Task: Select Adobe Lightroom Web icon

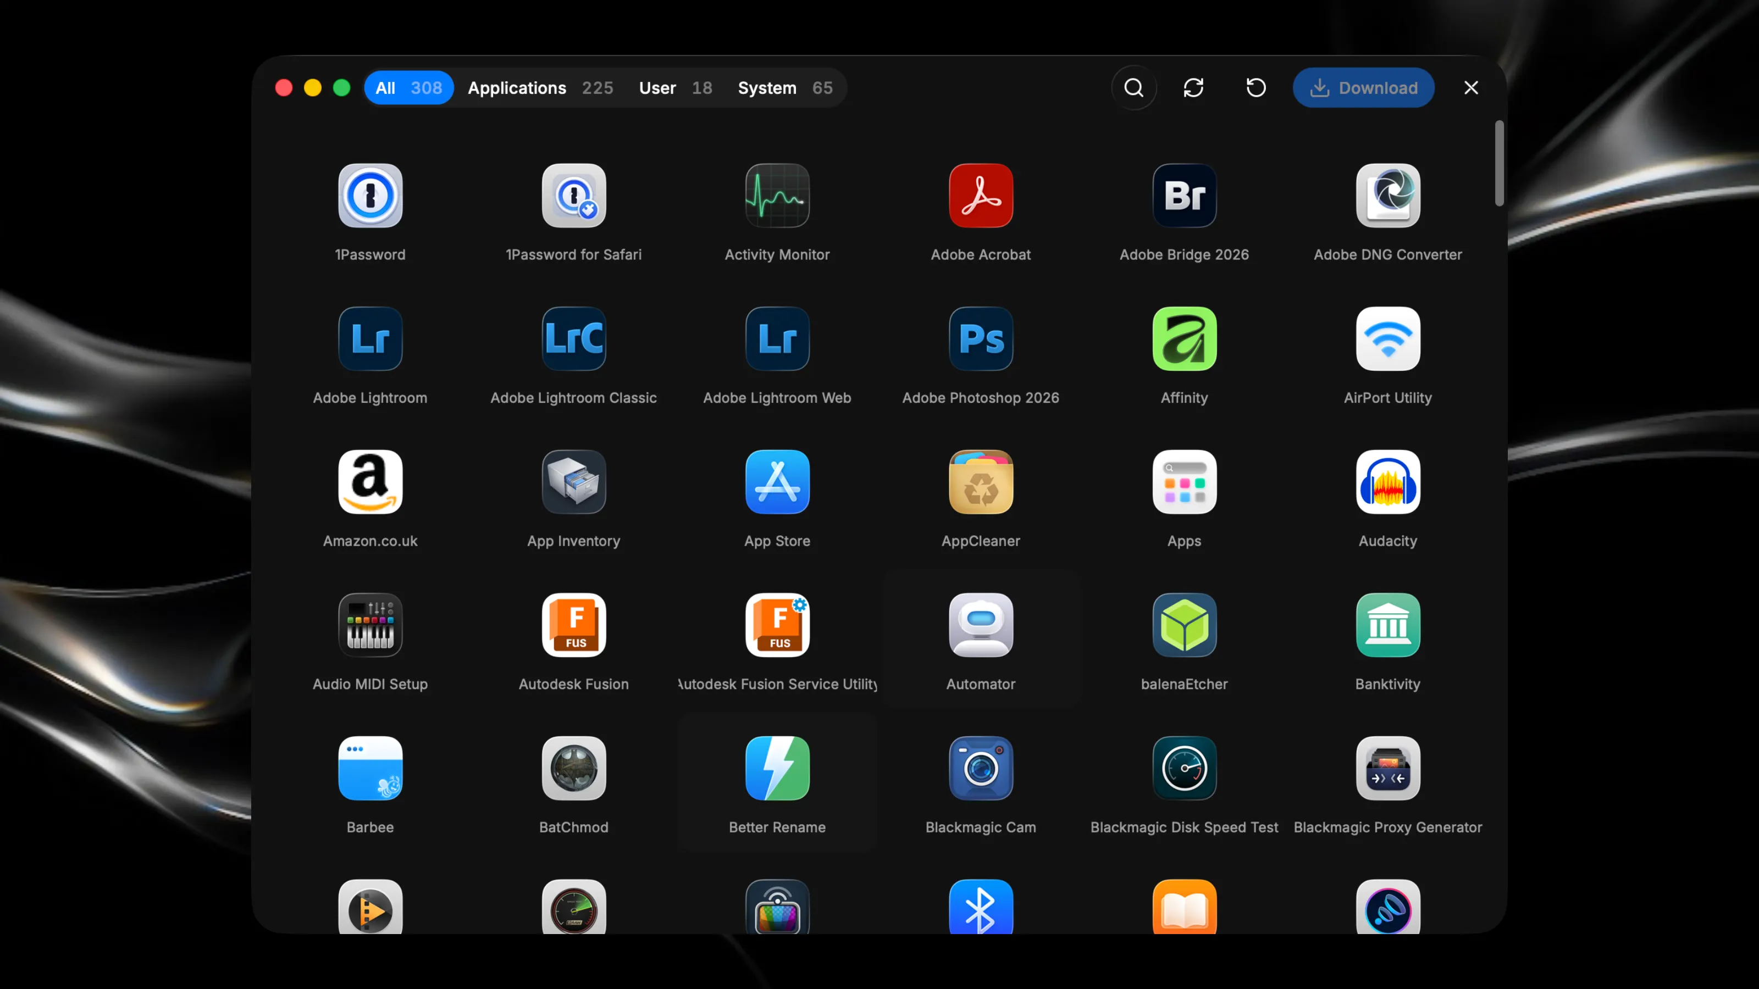Action: tap(777, 338)
